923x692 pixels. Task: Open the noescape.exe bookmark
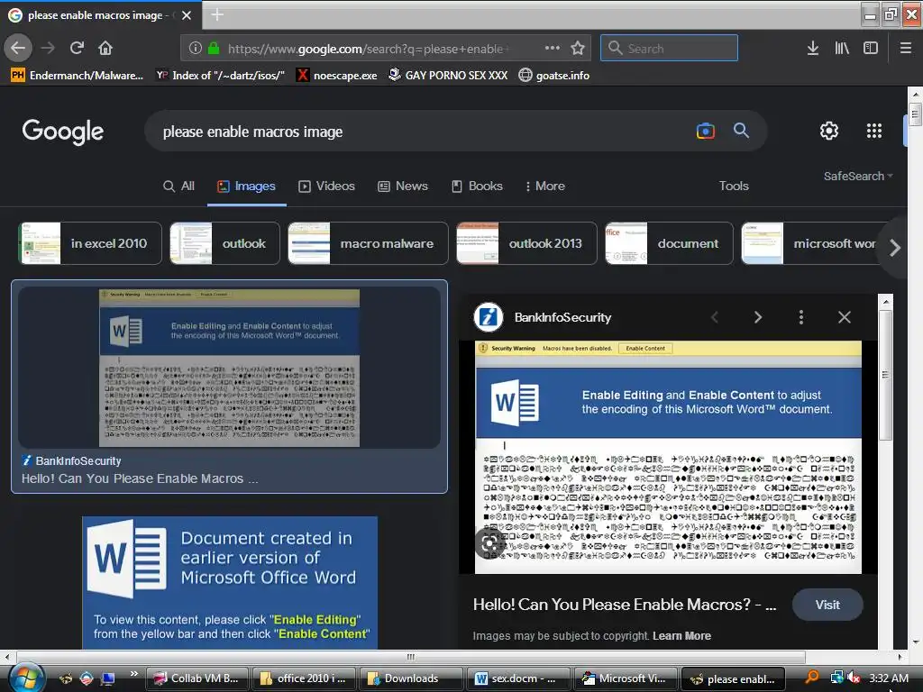[337, 76]
